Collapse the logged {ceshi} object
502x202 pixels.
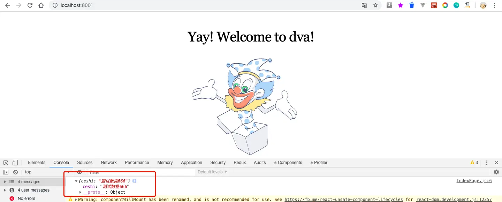[76, 181]
